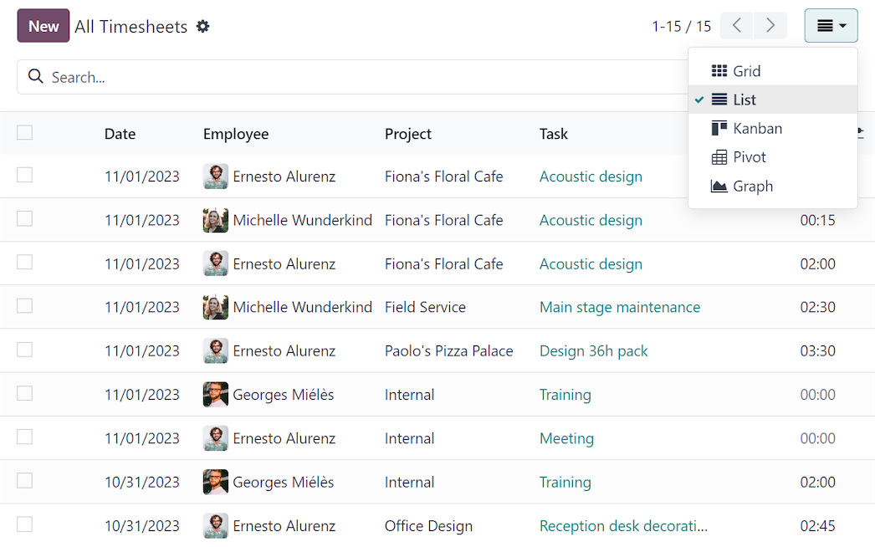This screenshot has height=547, width=875.
Task: Go to previous page with the left arrow icon
Action: pyautogui.click(x=736, y=26)
